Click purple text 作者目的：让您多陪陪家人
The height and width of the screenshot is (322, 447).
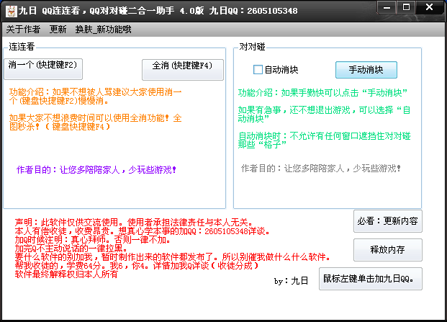[x=96, y=170]
